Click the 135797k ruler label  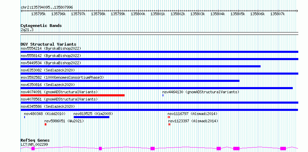pyautogui.click(x=78, y=14)
